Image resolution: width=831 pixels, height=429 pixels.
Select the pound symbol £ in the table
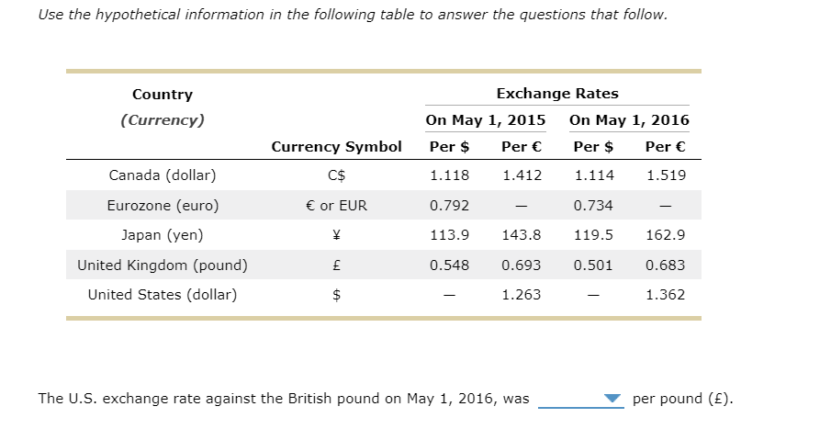[336, 265]
